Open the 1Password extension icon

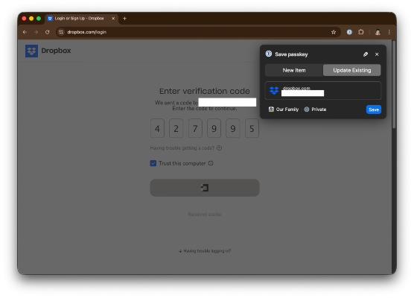click(349, 32)
